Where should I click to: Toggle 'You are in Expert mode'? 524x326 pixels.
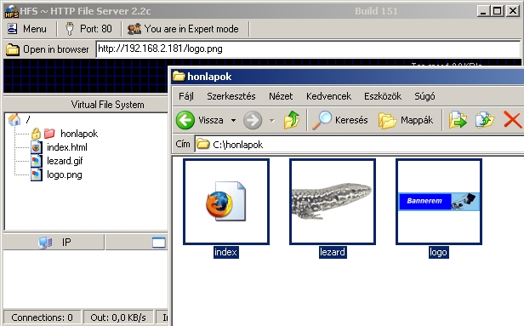point(183,29)
